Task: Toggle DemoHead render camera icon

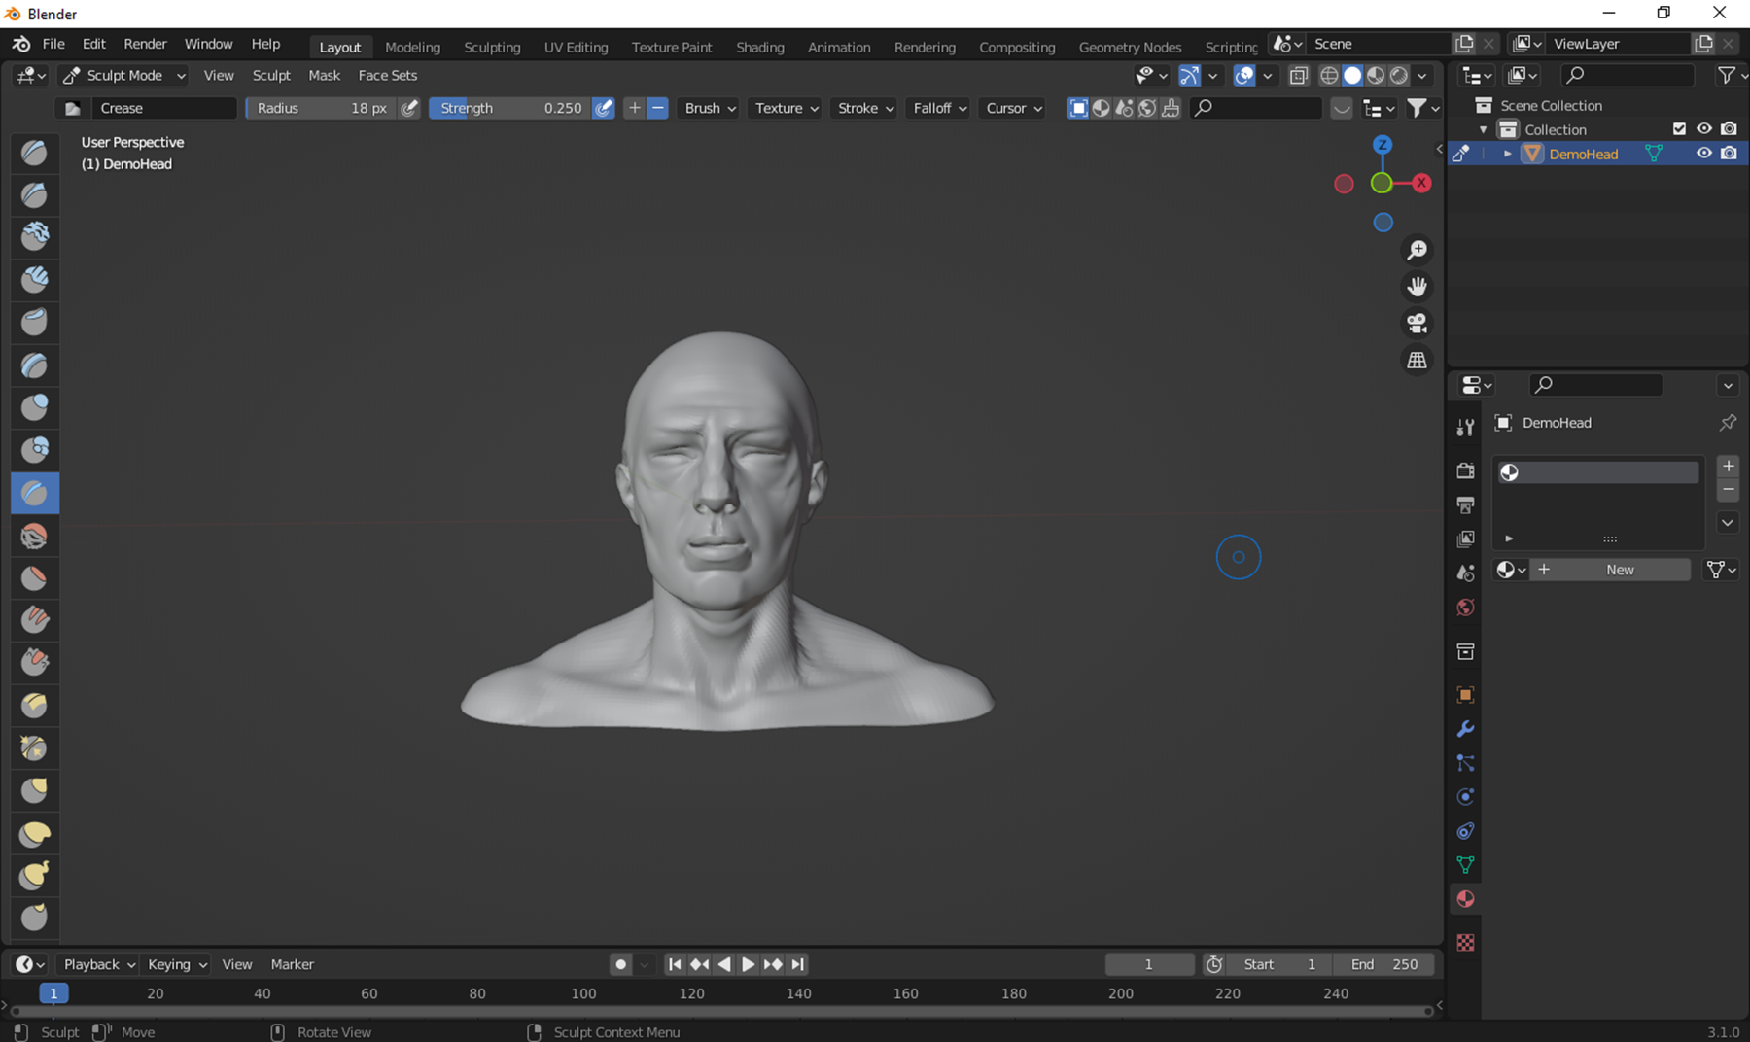Action: tap(1729, 154)
